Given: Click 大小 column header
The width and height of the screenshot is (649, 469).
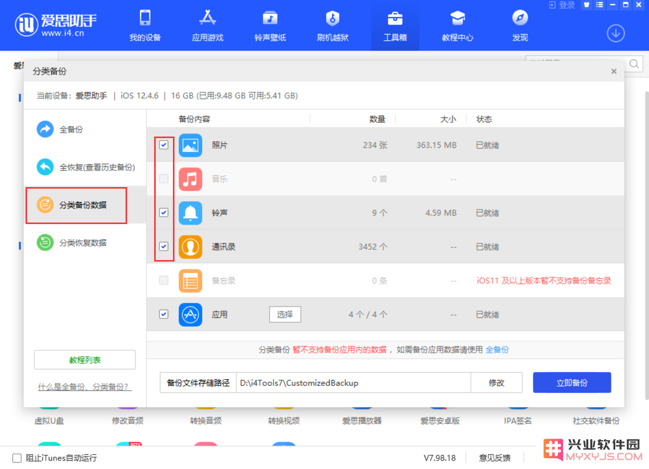Looking at the screenshot, I should (448, 119).
